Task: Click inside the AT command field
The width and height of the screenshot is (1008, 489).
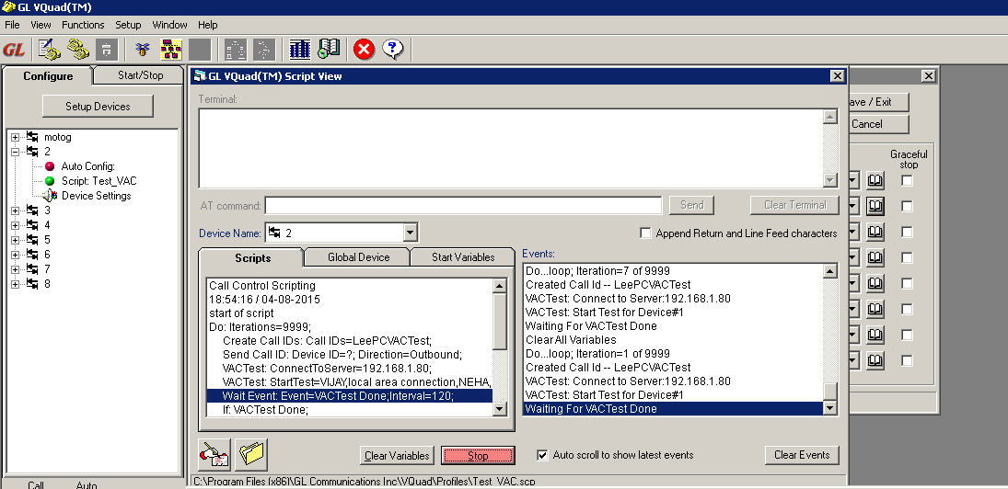Action: (x=463, y=205)
